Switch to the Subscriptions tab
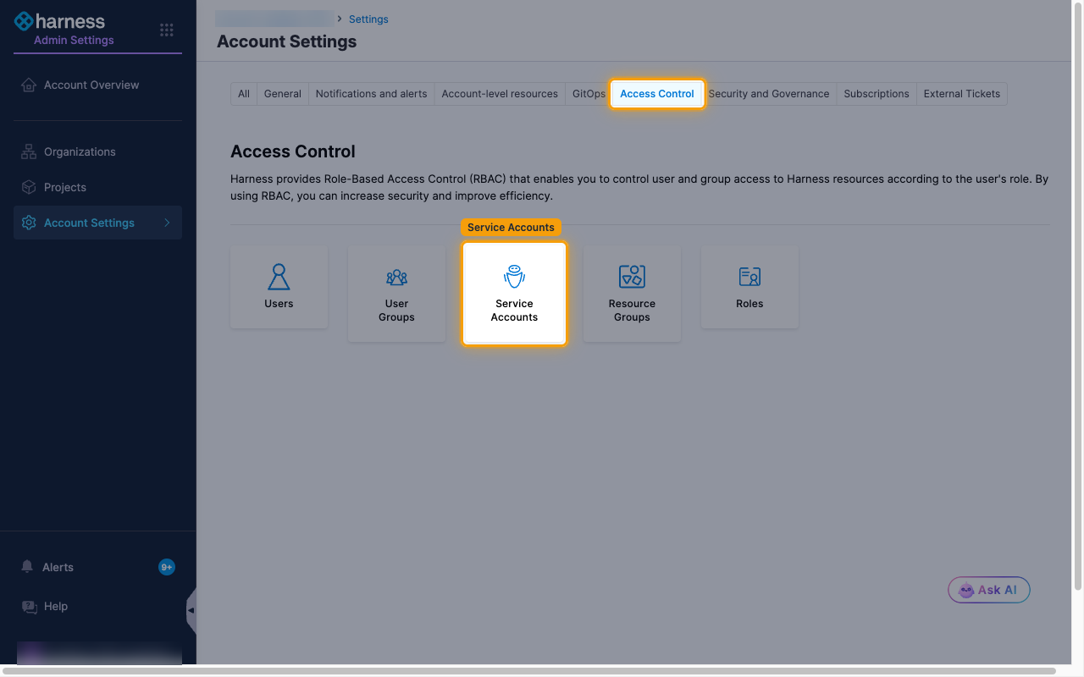Screen dimensions: 1084x677 tap(877, 94)
